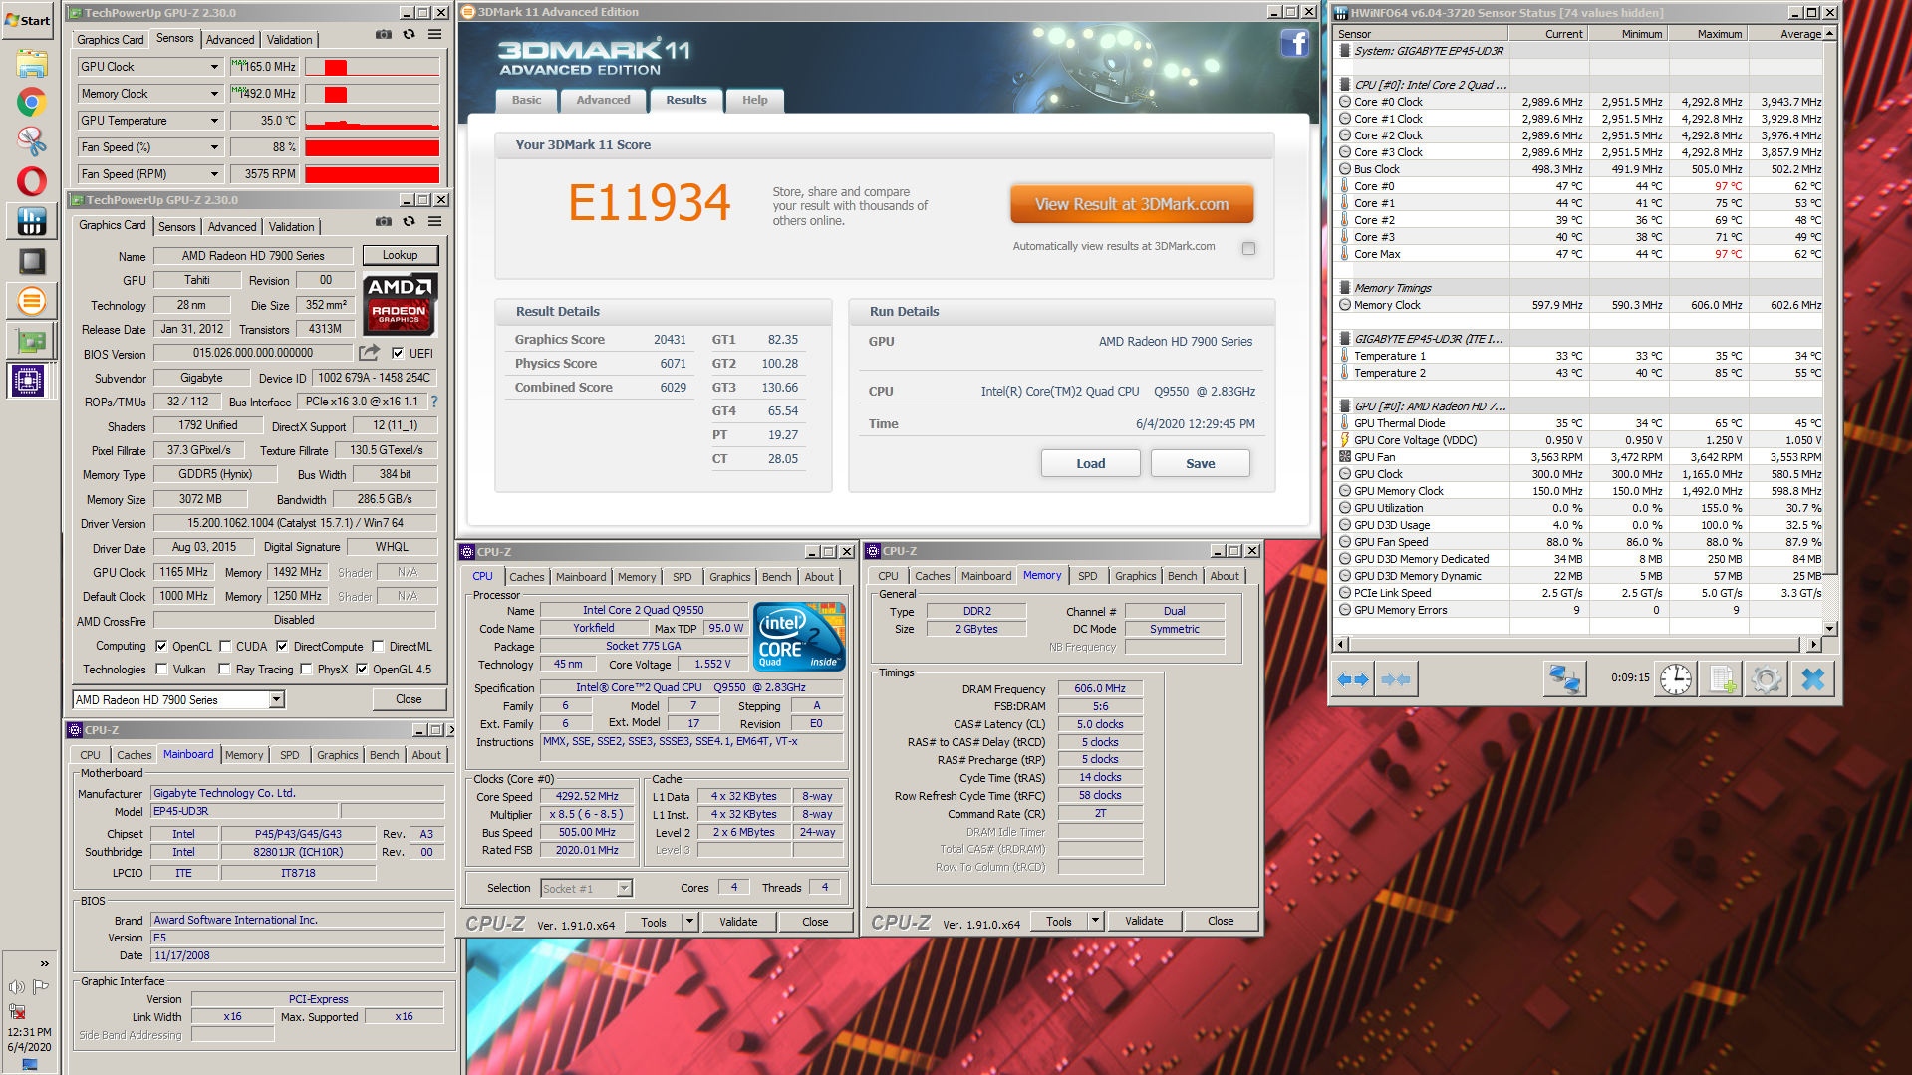
Task: Click refresh icon in GPU-Z Sensors window
Action: [409, 34]
